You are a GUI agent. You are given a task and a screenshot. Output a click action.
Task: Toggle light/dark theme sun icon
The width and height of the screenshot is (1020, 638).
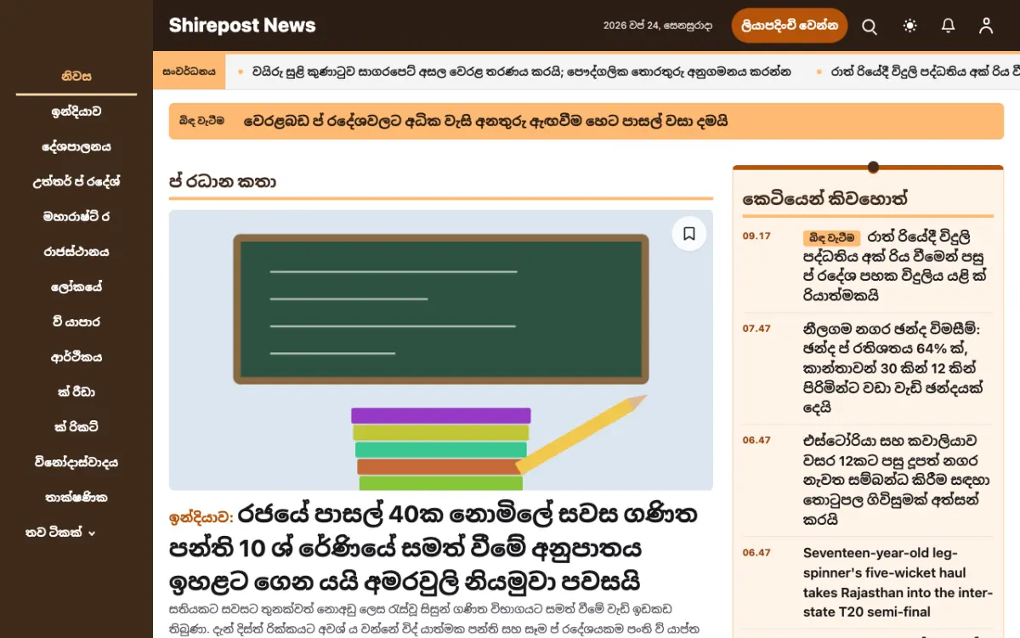point(910,26)
